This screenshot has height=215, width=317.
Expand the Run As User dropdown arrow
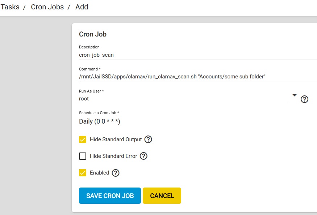tap(294, 95)
